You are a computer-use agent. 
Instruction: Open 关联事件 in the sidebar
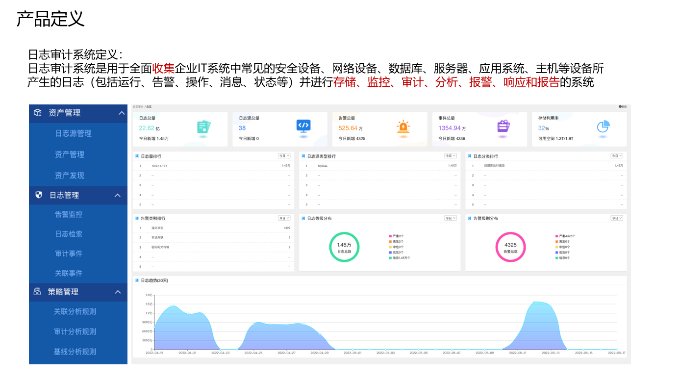tap(69, 273)
